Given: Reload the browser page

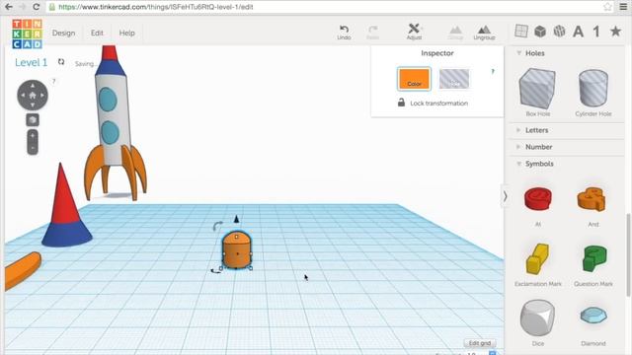Looking at the screenshot, I should 36,7.
